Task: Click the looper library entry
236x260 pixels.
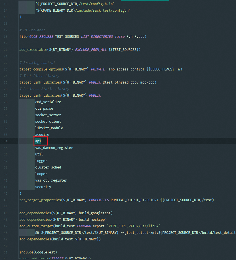Action: pyautogui.click(x=41, y=174)
